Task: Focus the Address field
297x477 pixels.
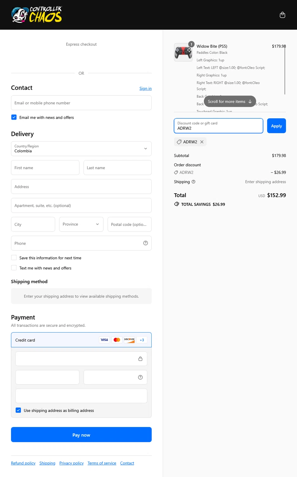Action: (x=81, y=187)
